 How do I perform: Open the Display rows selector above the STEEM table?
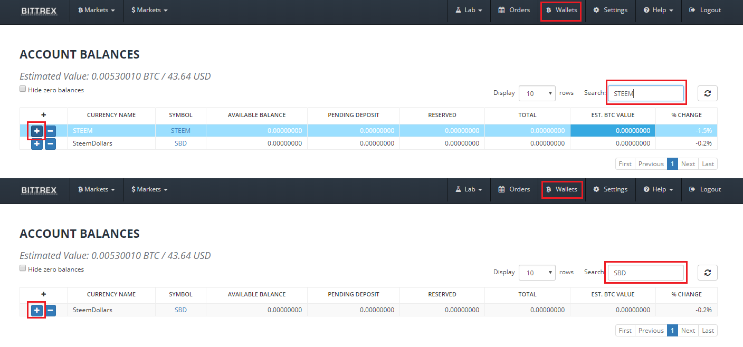(537, 93)
